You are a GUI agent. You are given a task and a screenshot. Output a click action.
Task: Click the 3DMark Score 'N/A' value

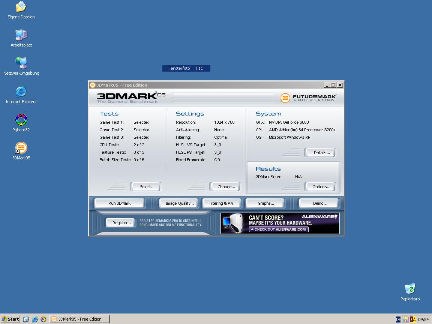(x=298, y=176)
